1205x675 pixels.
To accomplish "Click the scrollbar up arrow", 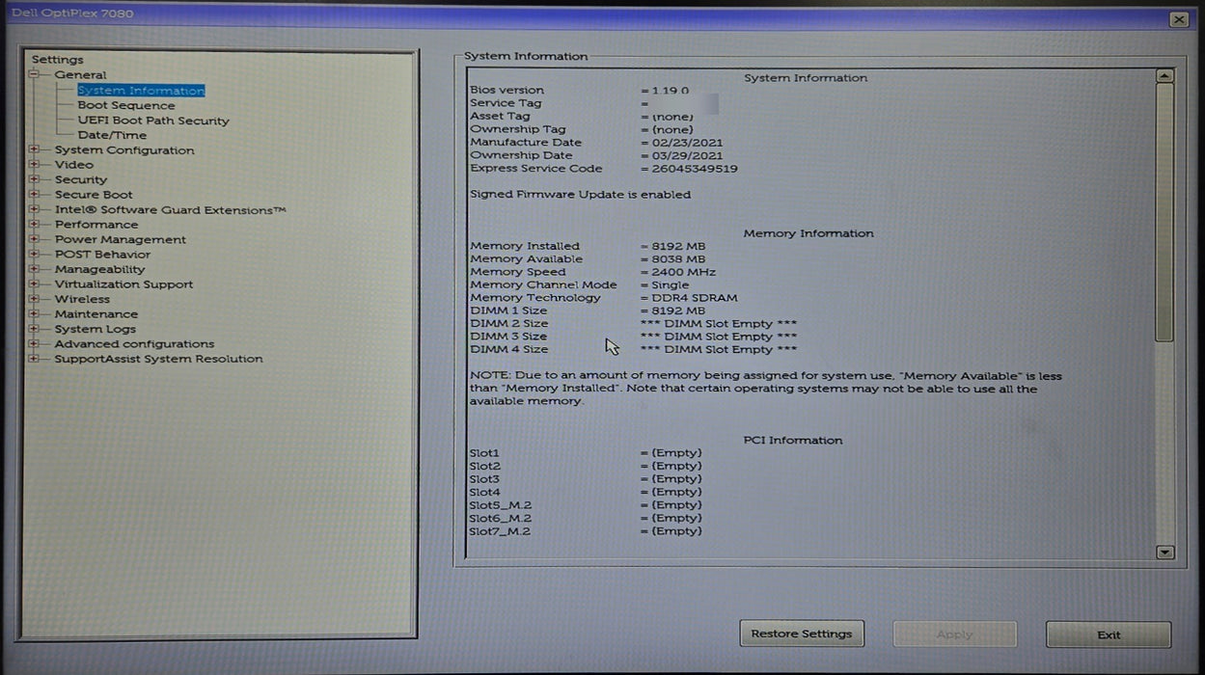I will (1165, 75).
